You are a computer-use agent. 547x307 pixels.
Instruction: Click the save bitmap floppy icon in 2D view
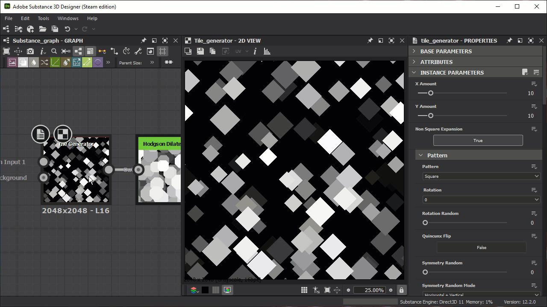pyautogui.click(x=200, y=51)
